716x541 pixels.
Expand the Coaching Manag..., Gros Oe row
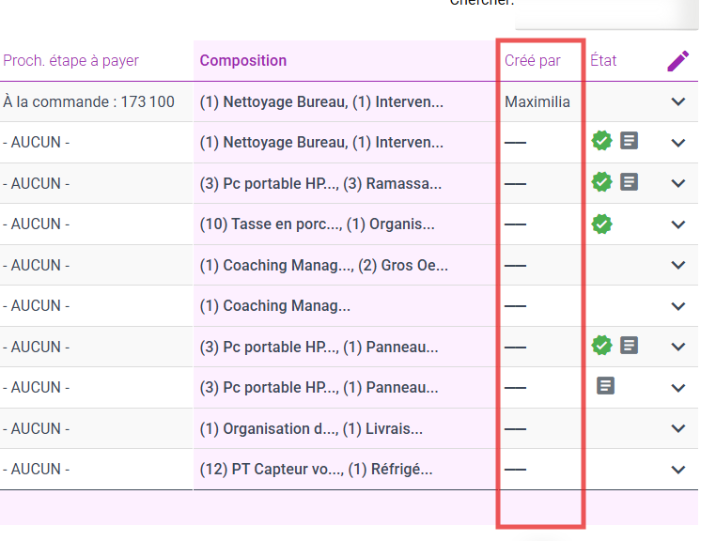[678, 265]
